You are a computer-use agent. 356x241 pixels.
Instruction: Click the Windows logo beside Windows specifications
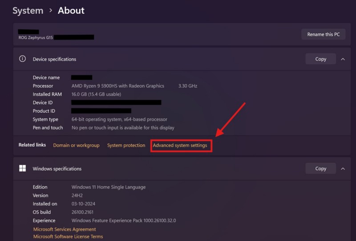click(x=22, y=168)
